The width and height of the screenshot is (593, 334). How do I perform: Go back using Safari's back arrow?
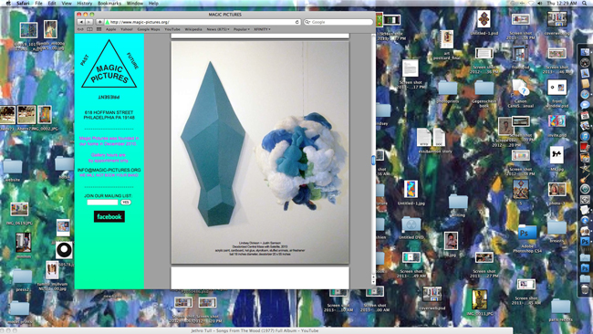81,22
